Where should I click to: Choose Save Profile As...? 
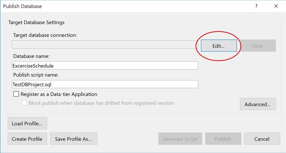73,139
